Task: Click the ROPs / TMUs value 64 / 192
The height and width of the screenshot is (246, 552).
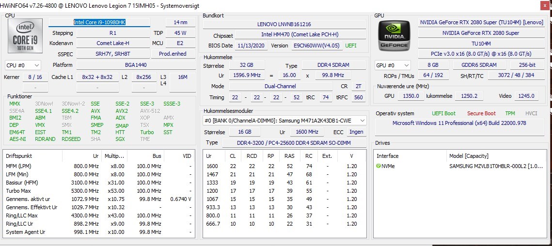Action: pos(433,76)
